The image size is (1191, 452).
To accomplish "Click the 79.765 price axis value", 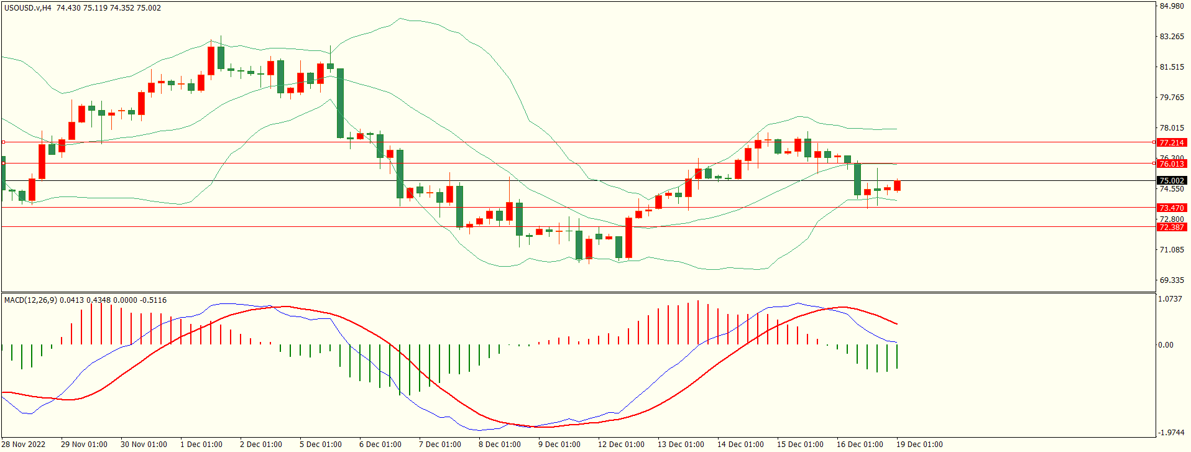I will 1172,98.
